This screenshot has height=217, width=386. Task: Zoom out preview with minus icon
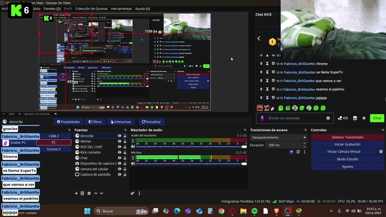3,114
